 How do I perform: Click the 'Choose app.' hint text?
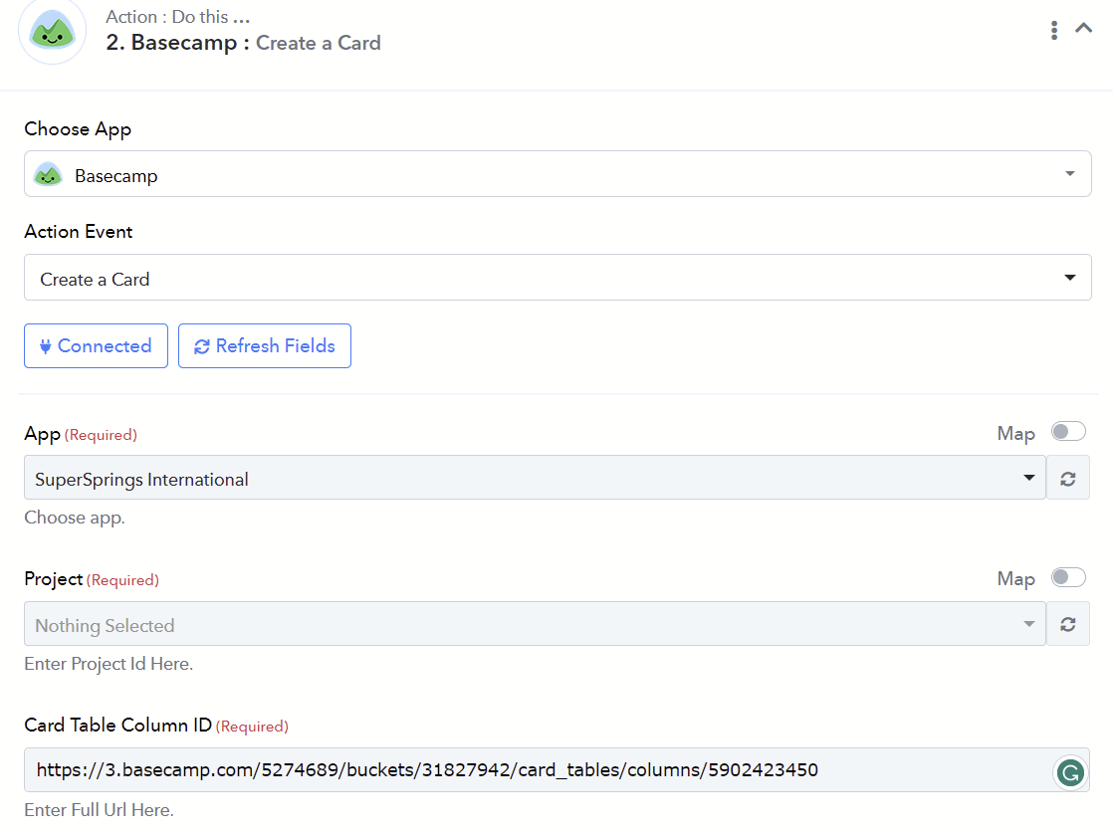pos(75,518)
